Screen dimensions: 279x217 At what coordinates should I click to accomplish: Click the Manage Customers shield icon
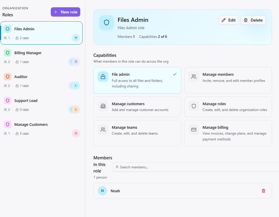8,124
